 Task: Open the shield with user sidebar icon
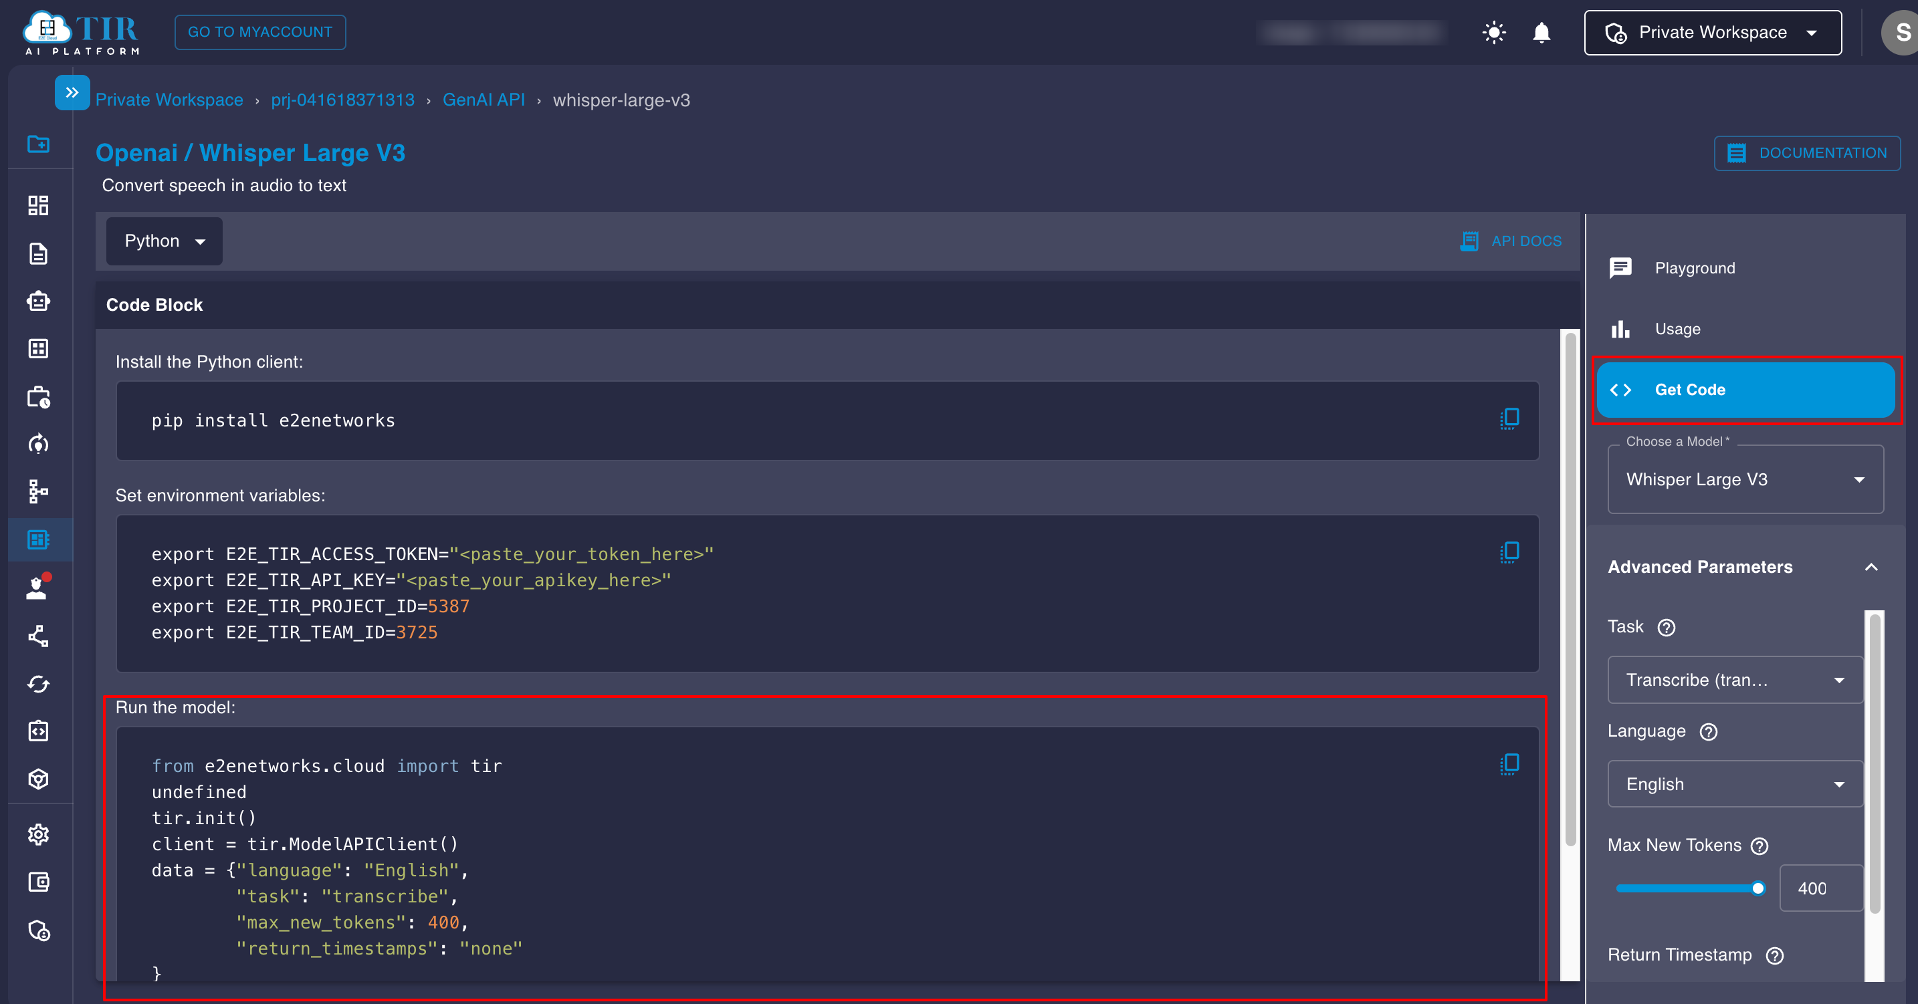38,930
